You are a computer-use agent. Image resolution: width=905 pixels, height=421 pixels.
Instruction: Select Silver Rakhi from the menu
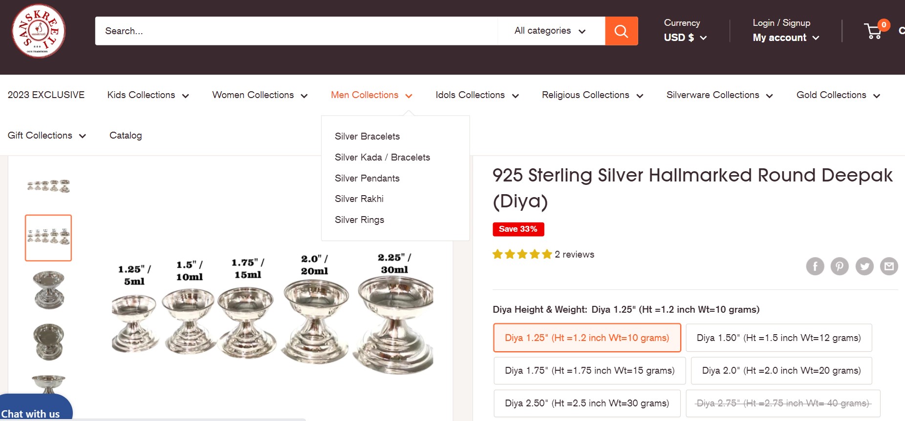pyautogui.click(x=359, y=199)
